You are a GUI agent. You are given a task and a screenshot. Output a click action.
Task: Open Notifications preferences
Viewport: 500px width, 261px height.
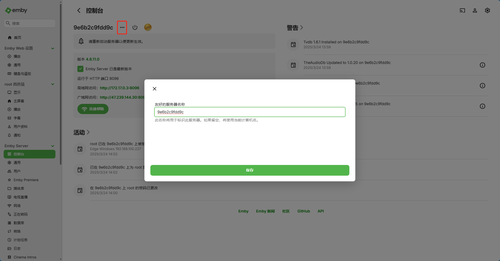tap(30, 135)
